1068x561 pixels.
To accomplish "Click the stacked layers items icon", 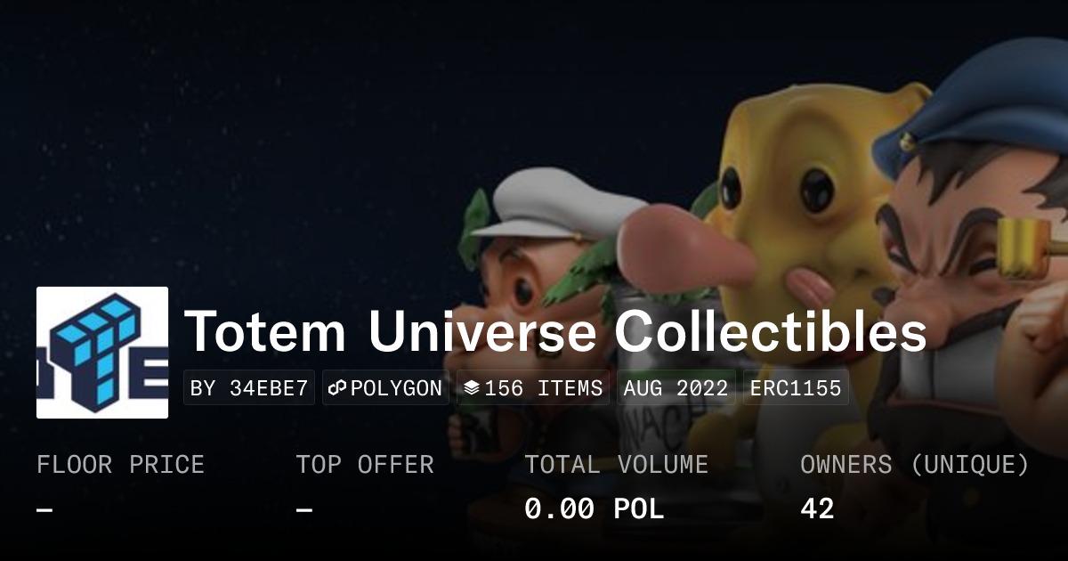I will click(472, 388).
